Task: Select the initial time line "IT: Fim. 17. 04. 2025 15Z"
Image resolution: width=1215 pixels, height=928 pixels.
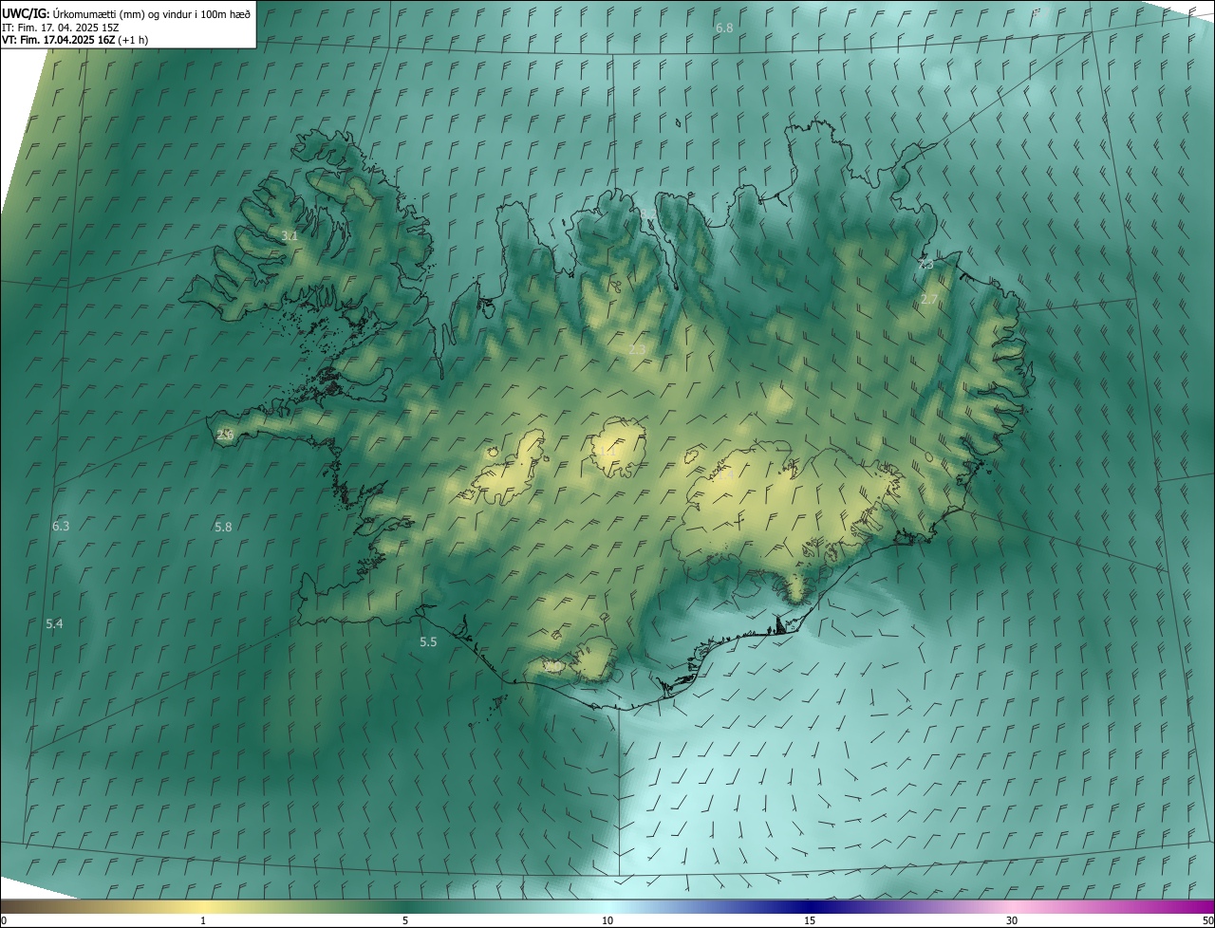Action: point(61,27)
